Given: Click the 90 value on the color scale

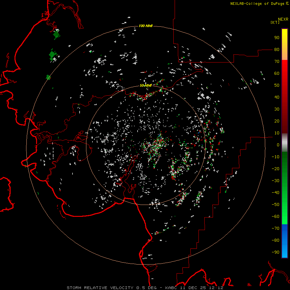Looking at the screenshot, I should pos(277,38).
